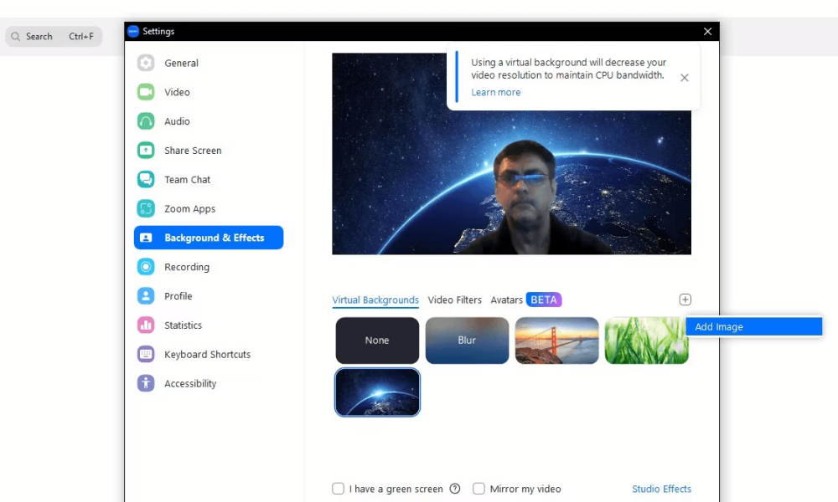Click the Share Screen icon

point(145,151)
